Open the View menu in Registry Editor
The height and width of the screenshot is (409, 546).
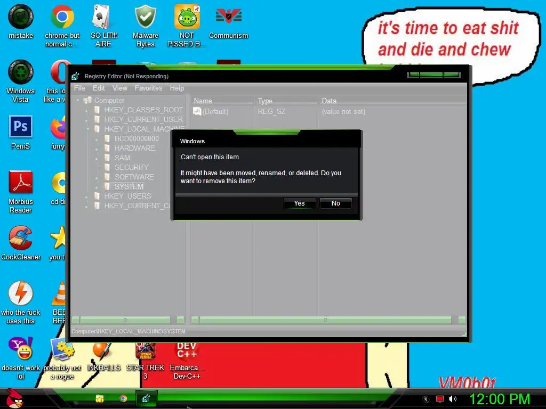pyautogui.click(x=120, y=88)
